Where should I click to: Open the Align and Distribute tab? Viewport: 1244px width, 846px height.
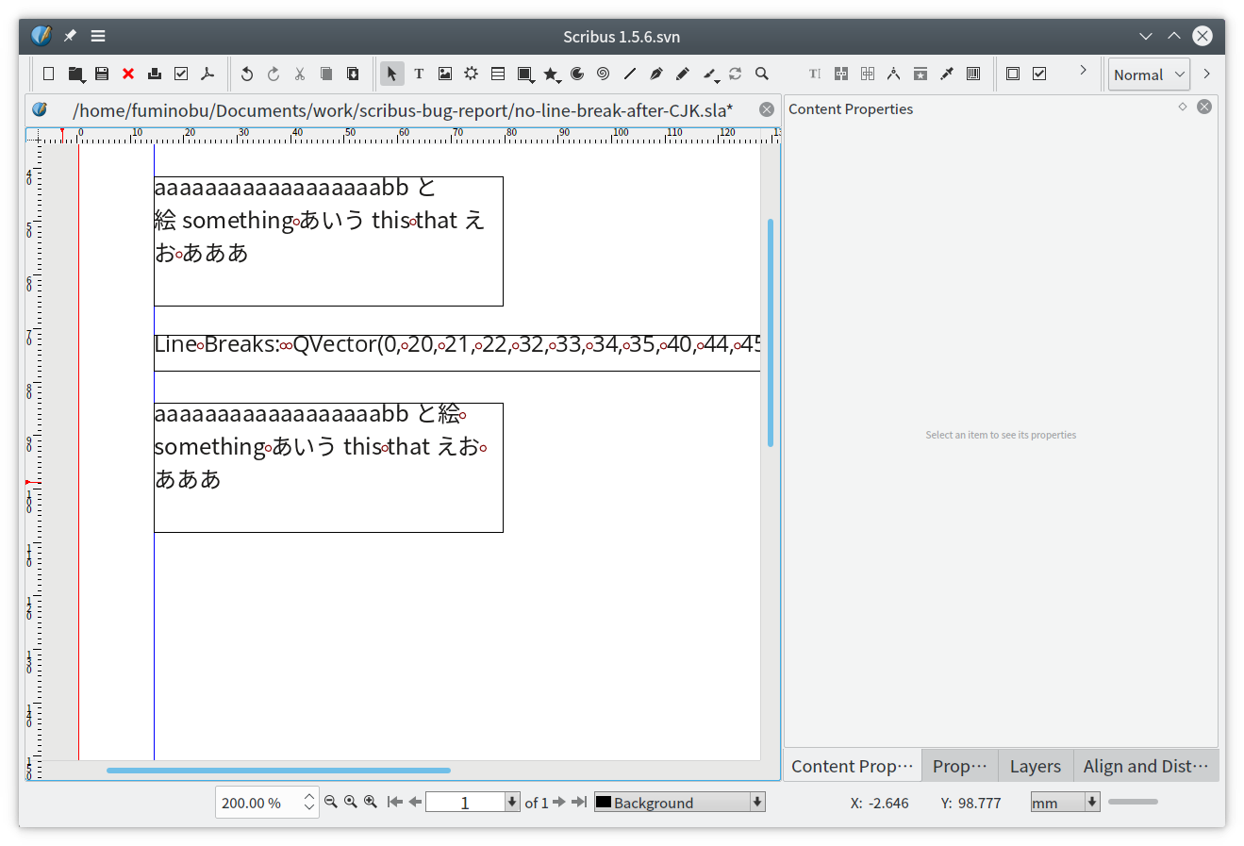[1145, 766]
